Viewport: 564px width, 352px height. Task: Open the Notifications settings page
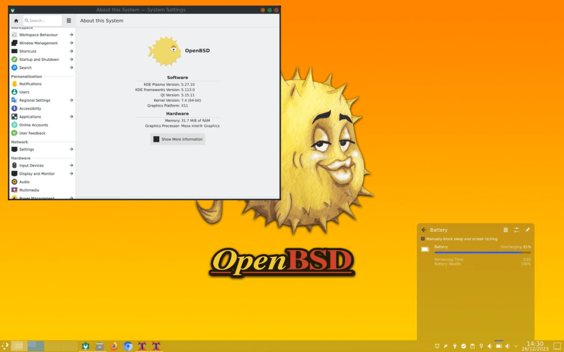pyautogui.click(x=30, y=84)
